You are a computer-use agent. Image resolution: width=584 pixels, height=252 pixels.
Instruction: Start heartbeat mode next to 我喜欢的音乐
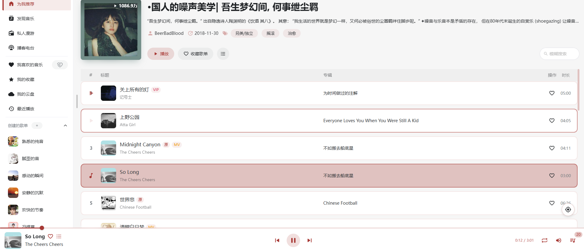(x=60, y=65)
